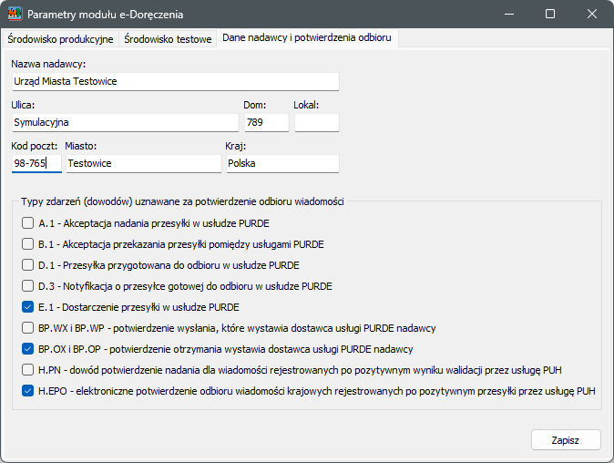Click the empty Lokal input field

tap(316, 122)
